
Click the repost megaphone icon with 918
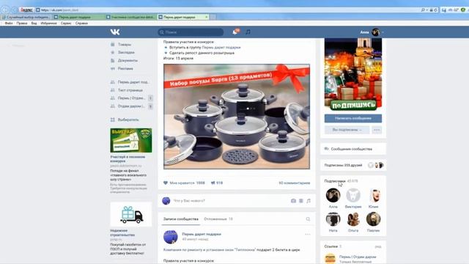click(x=213, y=183)
